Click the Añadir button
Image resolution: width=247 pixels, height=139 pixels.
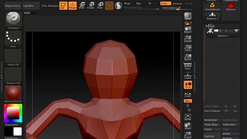tap(230, 134)
